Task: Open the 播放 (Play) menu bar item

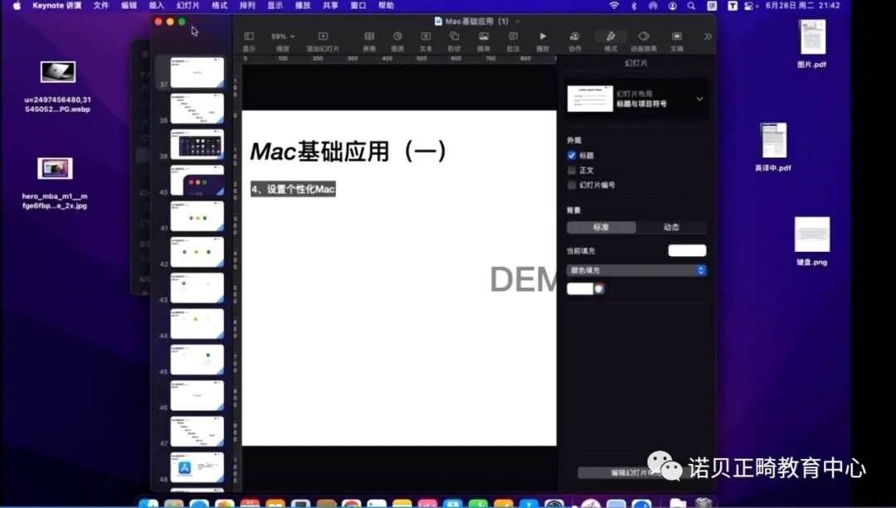Action: (303, 6)
